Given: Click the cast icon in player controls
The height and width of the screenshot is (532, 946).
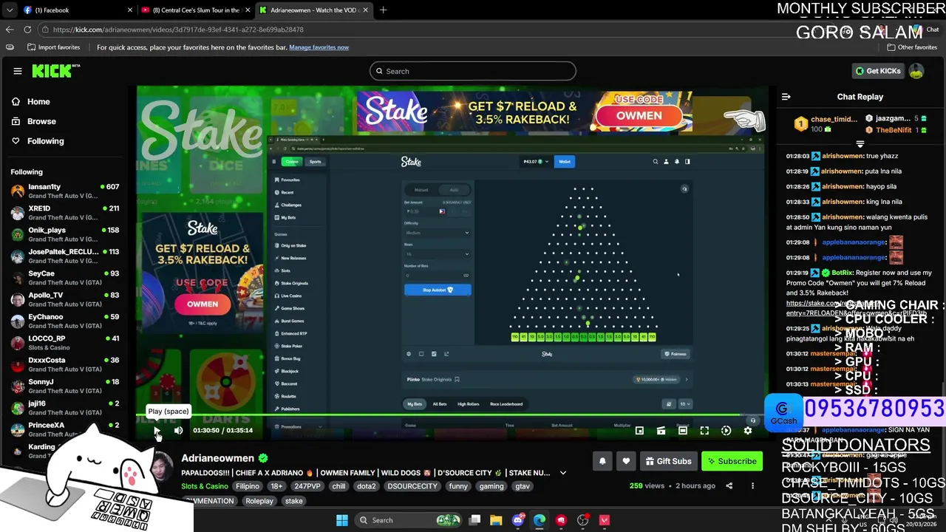Looking at the screenshot, I should tap(661, 430).
